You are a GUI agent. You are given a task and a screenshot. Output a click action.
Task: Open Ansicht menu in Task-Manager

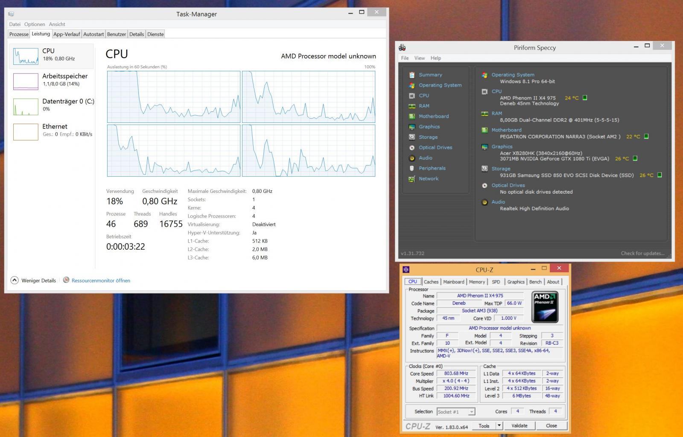pyautogui.click(x=57, y=24)
